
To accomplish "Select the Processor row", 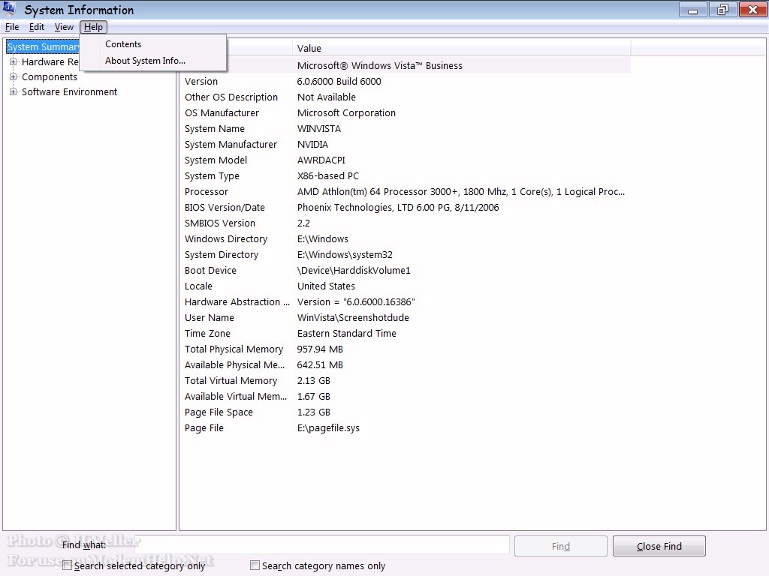I will (x=405, y=191).
